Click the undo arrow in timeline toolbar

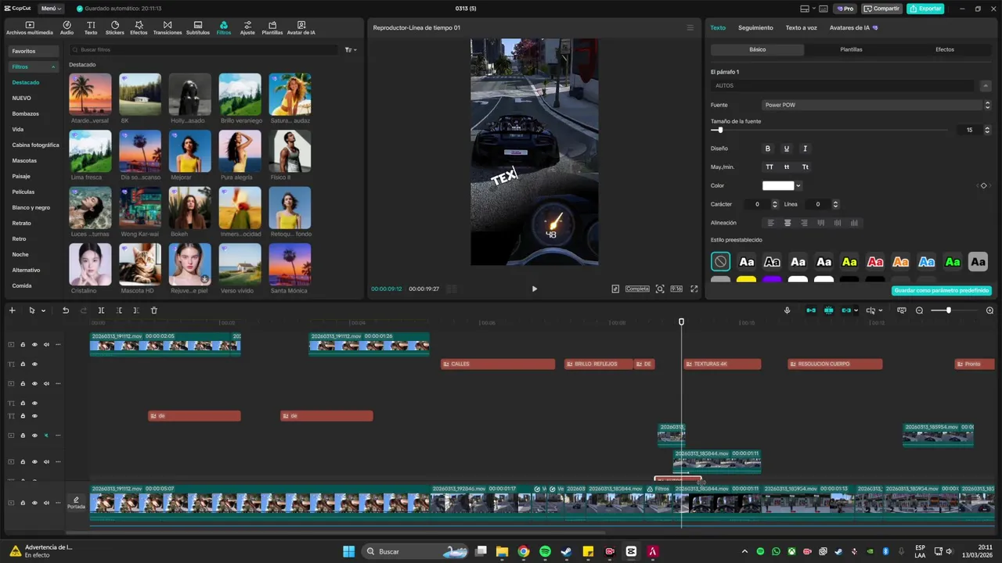click(x=66, y=310)
